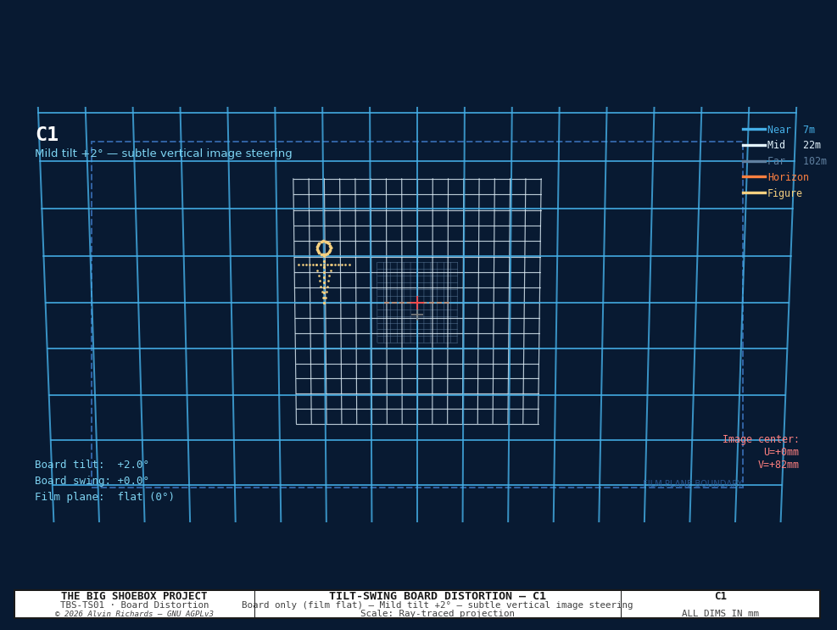This screenshot has height=630, width=837.
Task: Click the Figure legend label
Action: (784, 193)
